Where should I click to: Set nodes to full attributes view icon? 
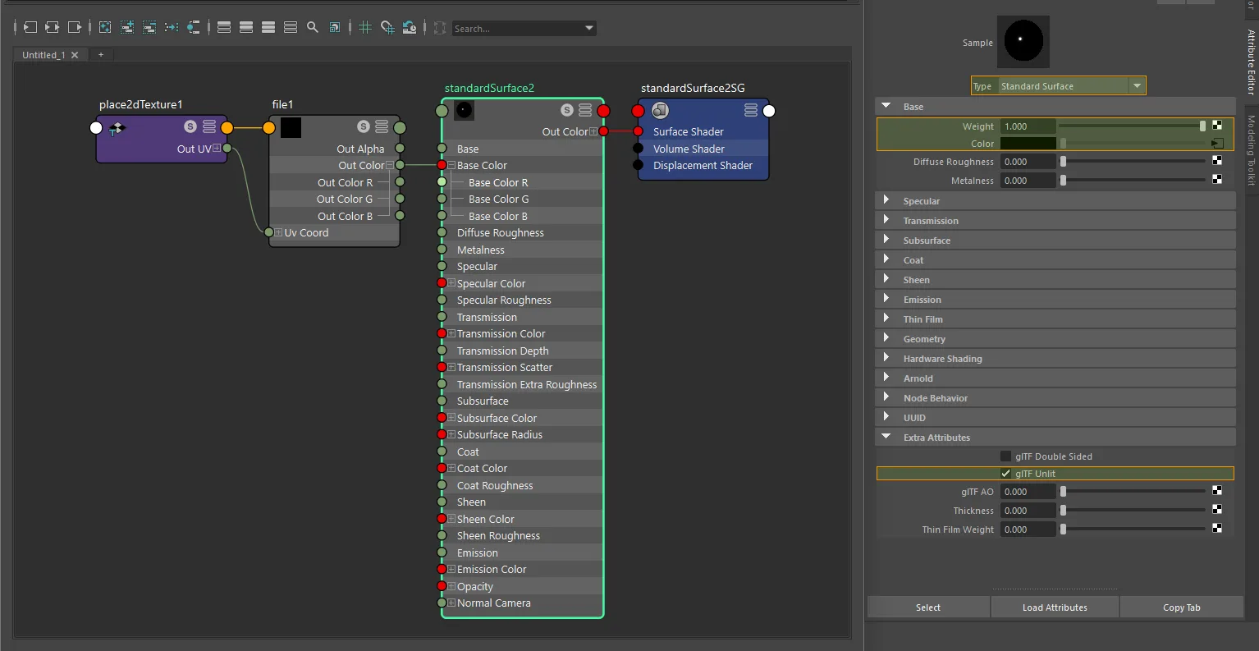coord(268,27)
